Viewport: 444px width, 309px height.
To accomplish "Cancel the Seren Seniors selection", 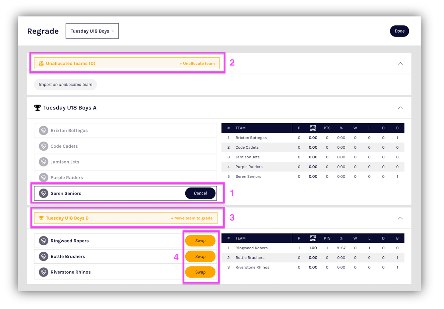I will [x=200, y=193].
